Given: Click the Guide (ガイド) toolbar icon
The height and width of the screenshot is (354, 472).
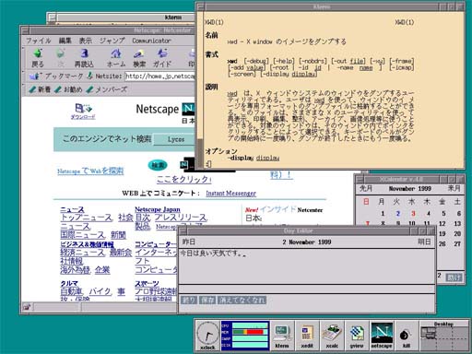Looking at the screenshot, I should [x=162, y=58].
